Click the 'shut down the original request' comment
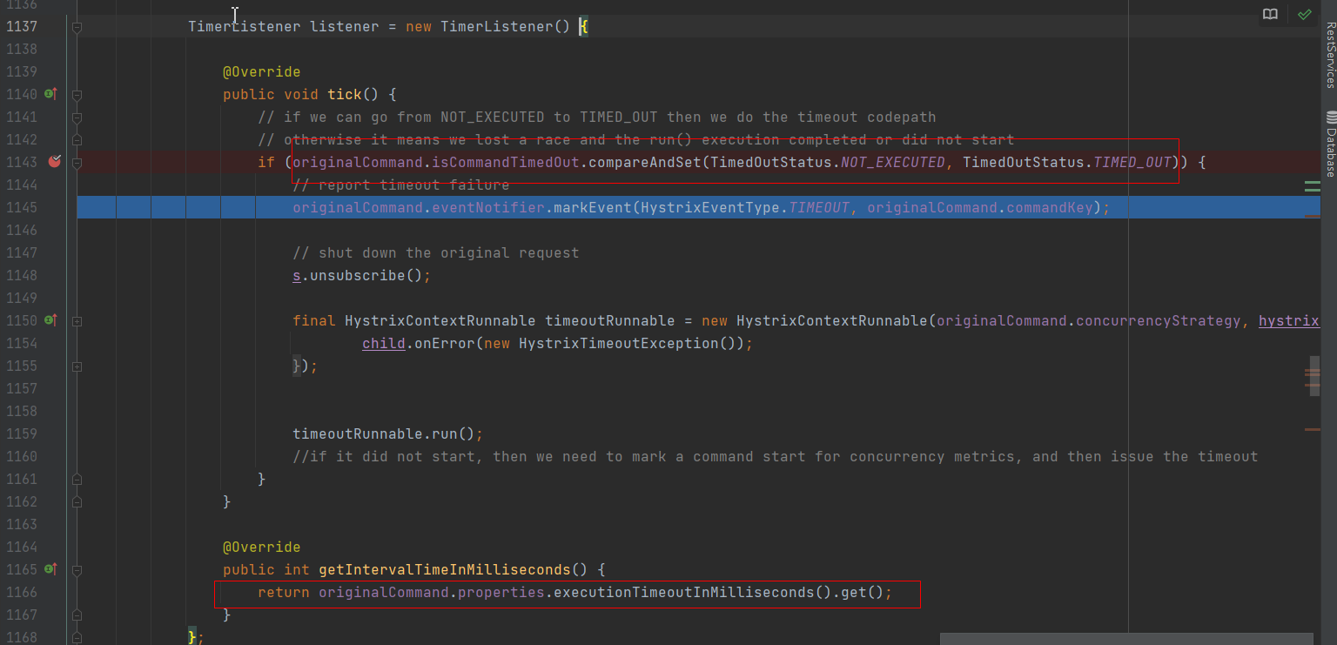This screenshot has height=645, width=1337. click(x=436, y=252)
